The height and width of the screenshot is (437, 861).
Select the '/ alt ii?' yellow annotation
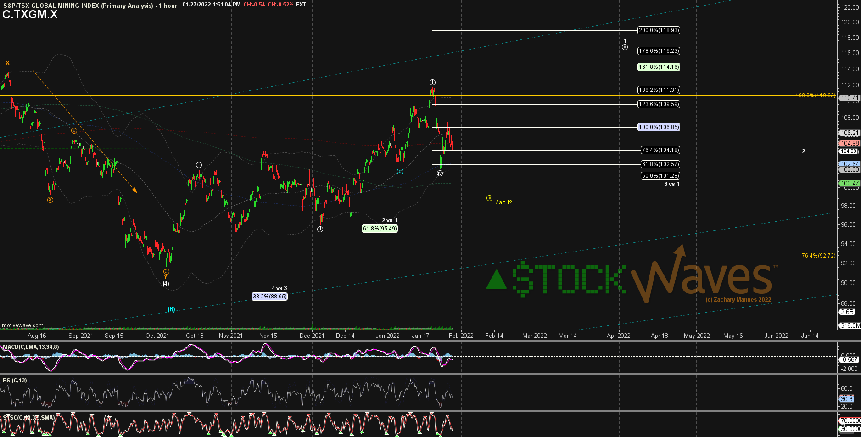[504, 202]
